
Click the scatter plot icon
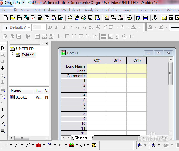(16, 145)
